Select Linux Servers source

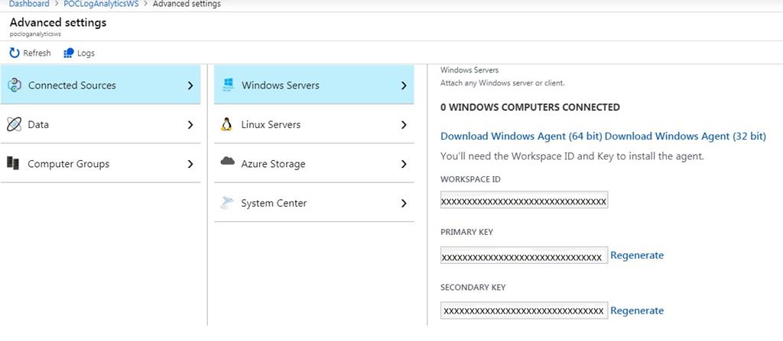coord(314,124)
